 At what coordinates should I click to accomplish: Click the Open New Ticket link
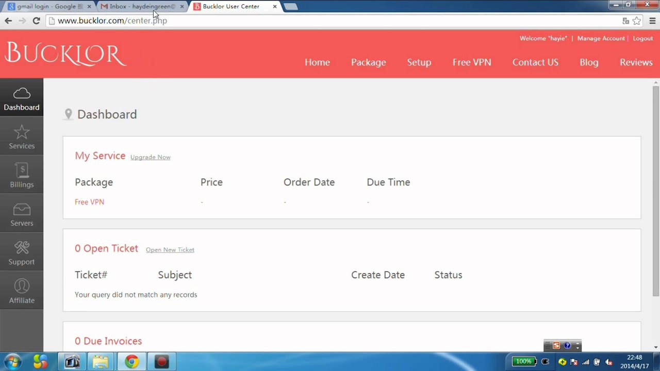tap(170, 250)
